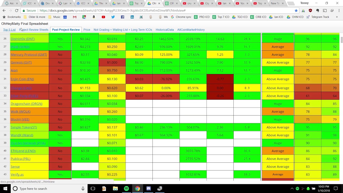Viewport: 343px width, 193px height.
Task: Expand bookmarks overflow chevron
Action: pos(337,17)
